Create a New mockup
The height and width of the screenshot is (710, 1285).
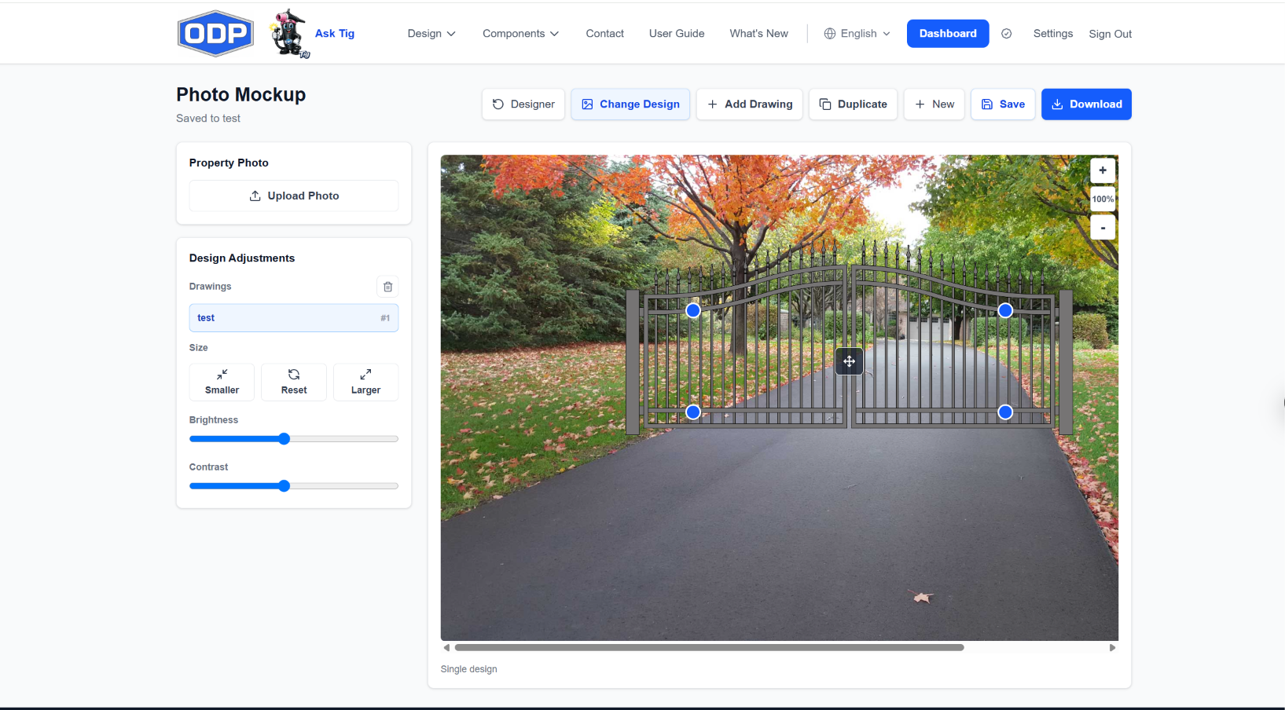pyautogui.click(x=934, y=104)
